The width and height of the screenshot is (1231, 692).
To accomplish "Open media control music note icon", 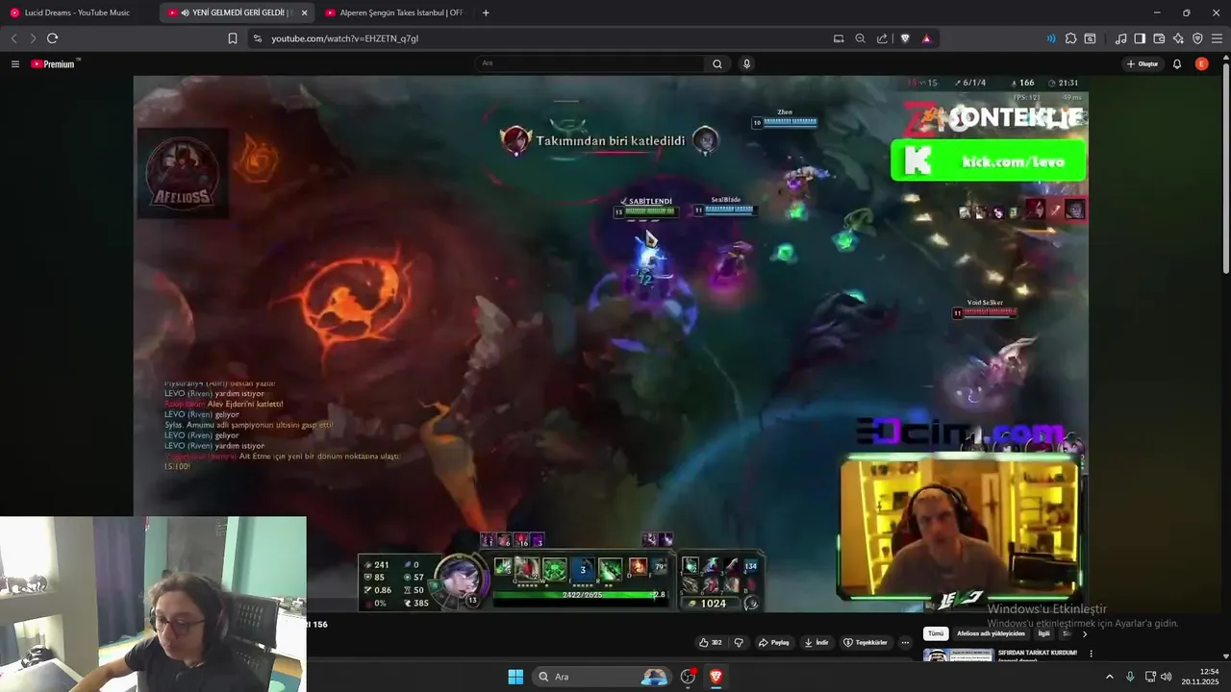I will pos(1121,38).
